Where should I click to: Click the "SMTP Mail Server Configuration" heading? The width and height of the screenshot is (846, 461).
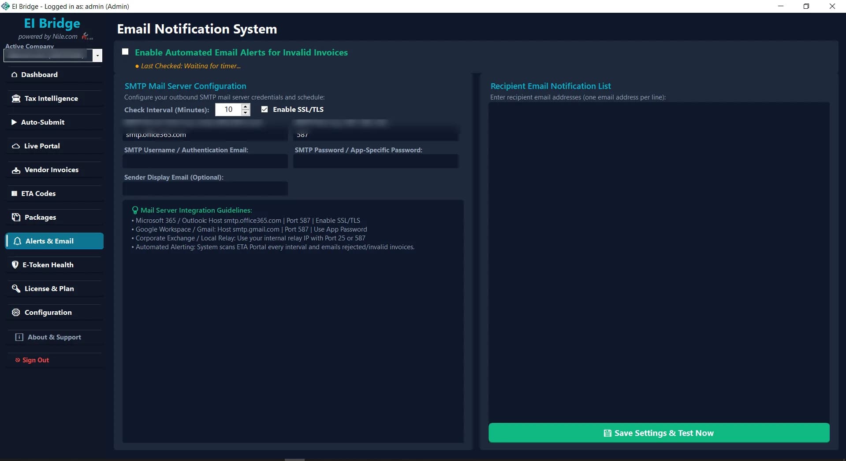(x=185, y=86)
